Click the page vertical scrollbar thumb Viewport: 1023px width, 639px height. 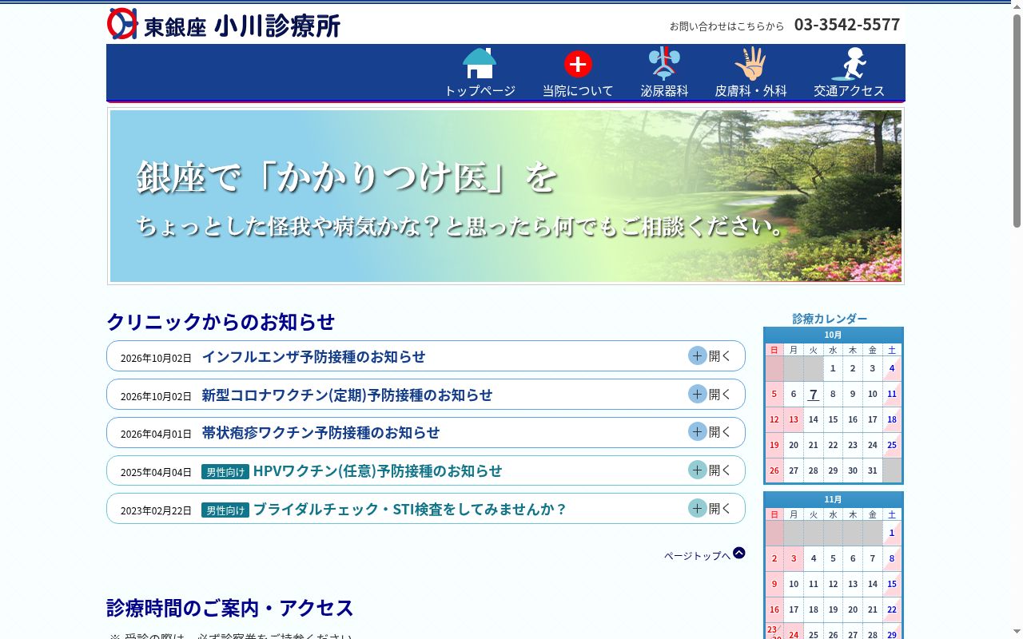pos(1017,120)
